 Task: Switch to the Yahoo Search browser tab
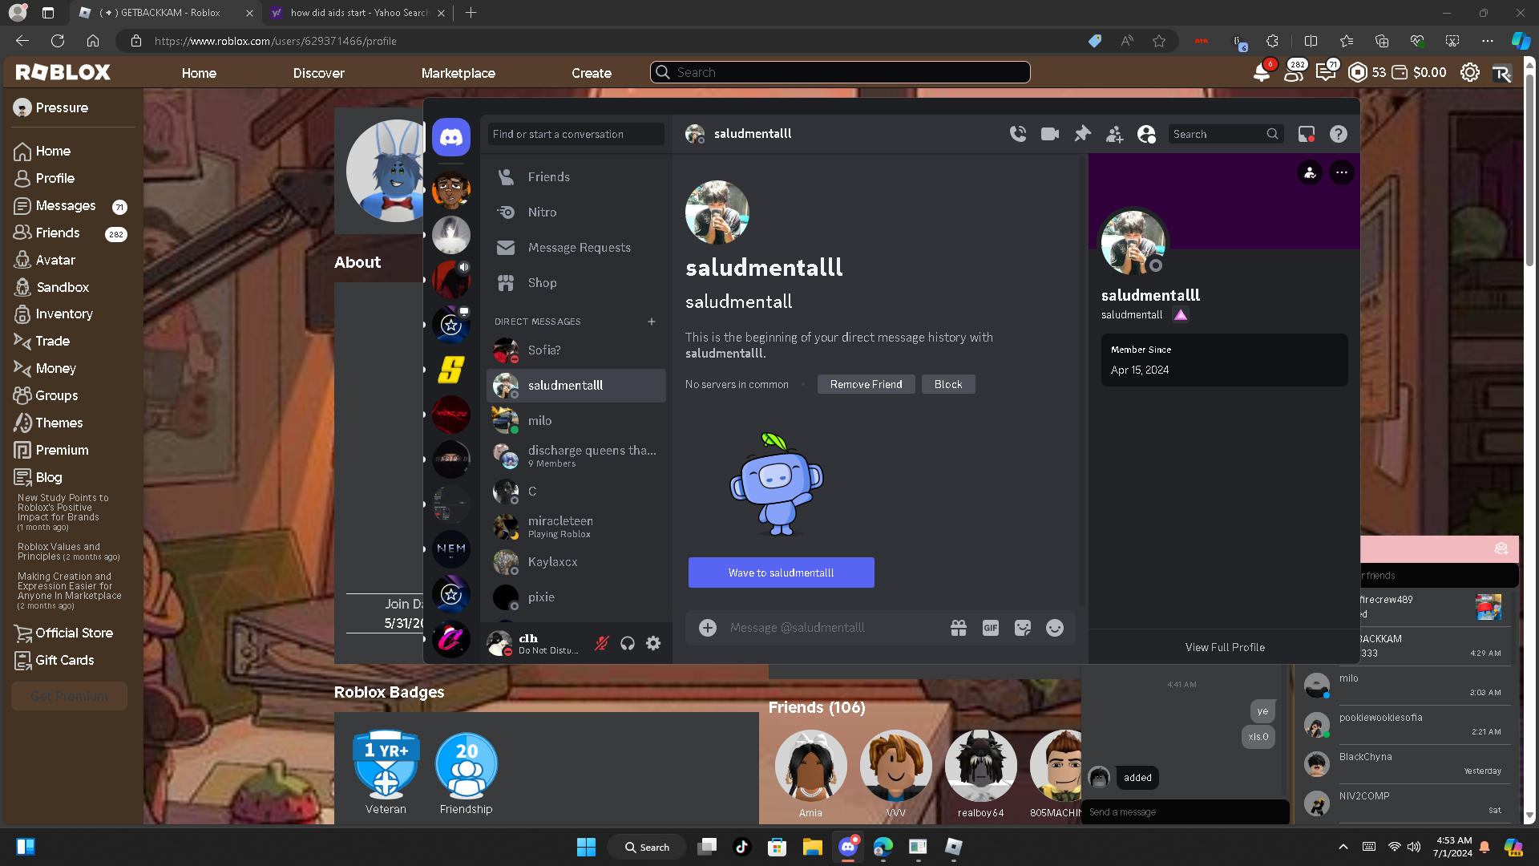point(357,13)
